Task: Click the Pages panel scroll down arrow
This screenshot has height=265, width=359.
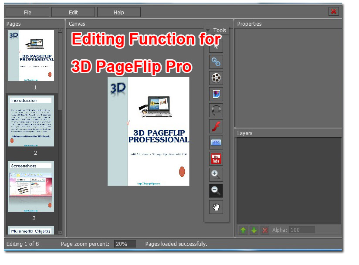Action: [60, 232]
